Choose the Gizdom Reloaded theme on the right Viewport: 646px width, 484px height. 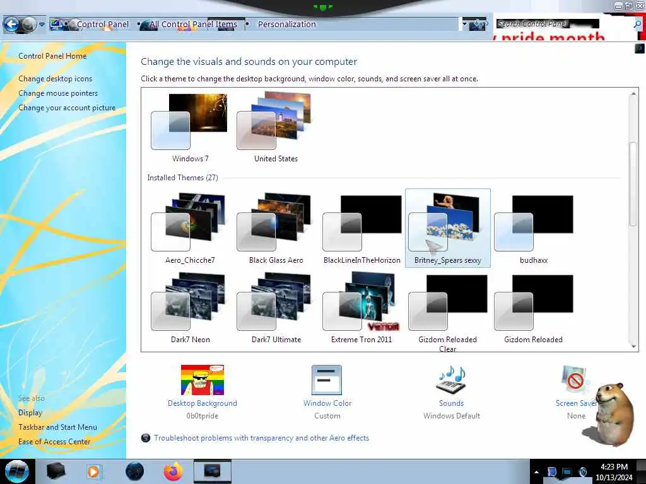pos(534,308)
